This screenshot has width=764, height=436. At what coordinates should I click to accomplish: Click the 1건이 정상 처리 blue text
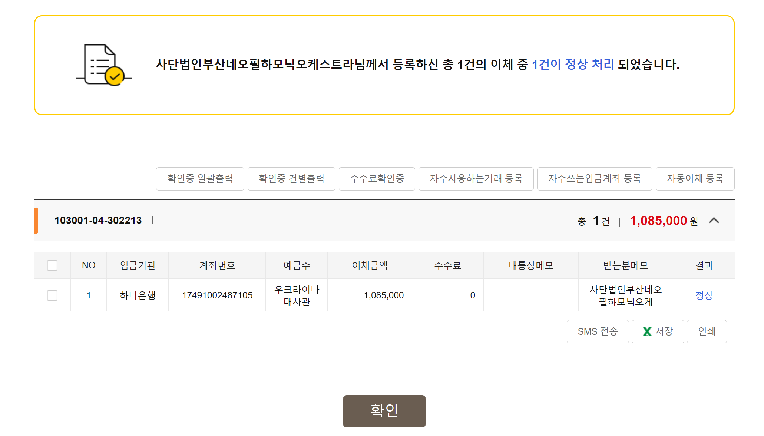point(573,65)
